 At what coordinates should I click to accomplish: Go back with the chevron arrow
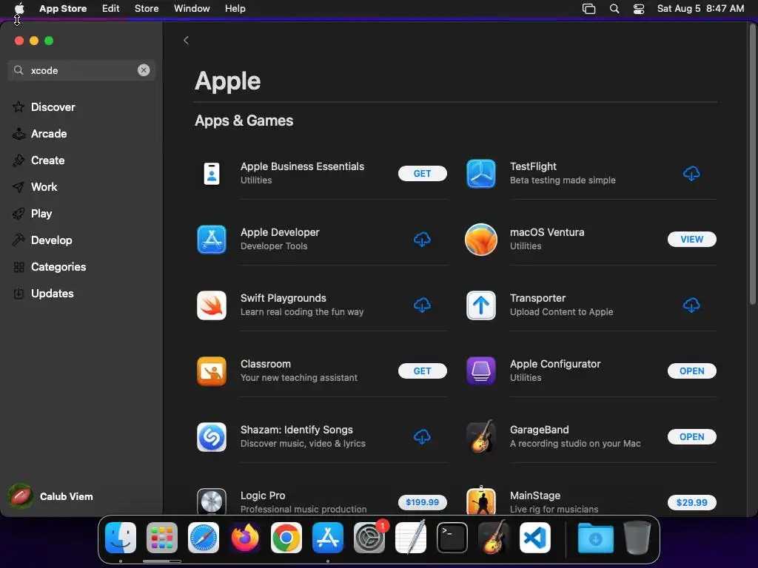click(x=186, y=40)
